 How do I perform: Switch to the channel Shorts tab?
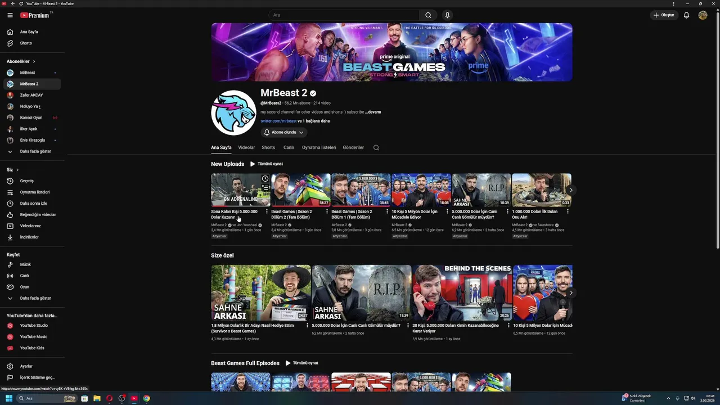268,148
